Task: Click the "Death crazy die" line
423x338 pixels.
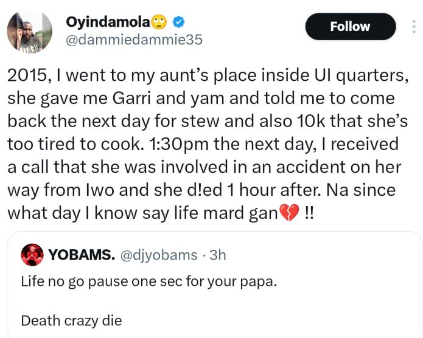Action: pos(71,320)
